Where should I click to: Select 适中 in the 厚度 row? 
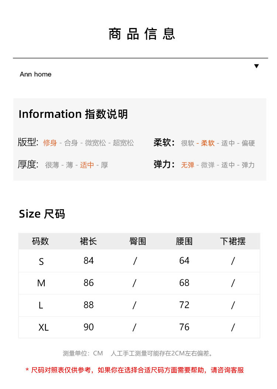pyautogui.click(x=87, y=165)
